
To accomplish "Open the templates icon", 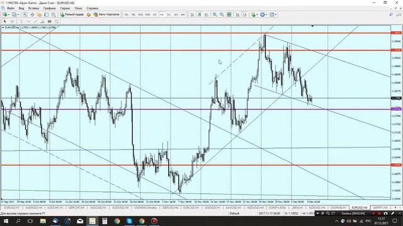I will pos(271,14).
